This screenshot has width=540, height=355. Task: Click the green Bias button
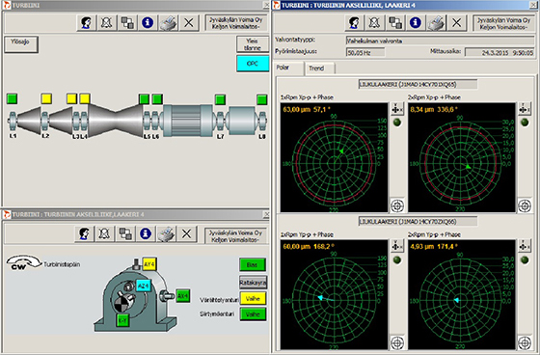[x=253, y=264]
